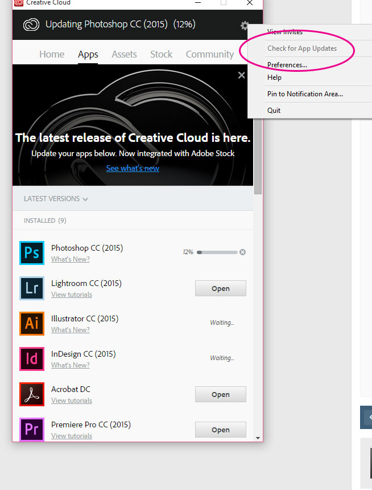372x490 pixels.
Task: Open Preferences from the gear menu
Action: click(287, 65)
